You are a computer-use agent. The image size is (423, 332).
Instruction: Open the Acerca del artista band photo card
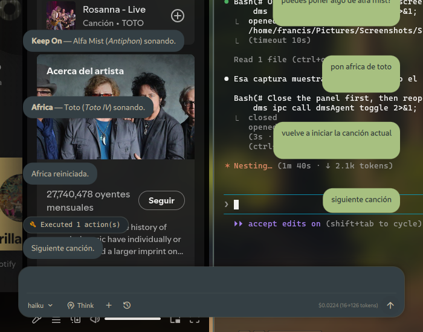point(115,107)
